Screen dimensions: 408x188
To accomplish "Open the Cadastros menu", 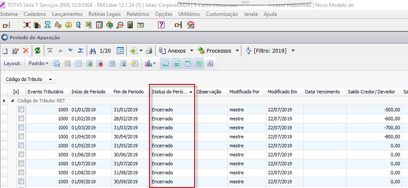I will pos(35,14).
